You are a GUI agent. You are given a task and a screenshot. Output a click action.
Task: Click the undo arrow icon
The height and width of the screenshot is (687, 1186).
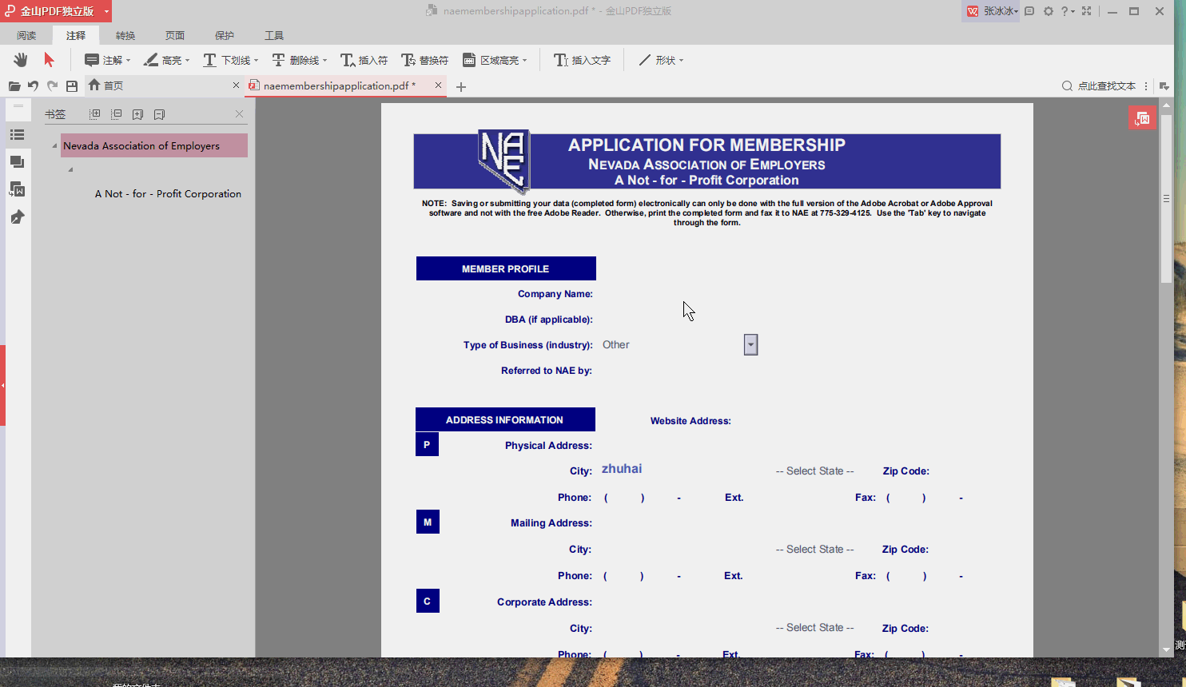33,85
